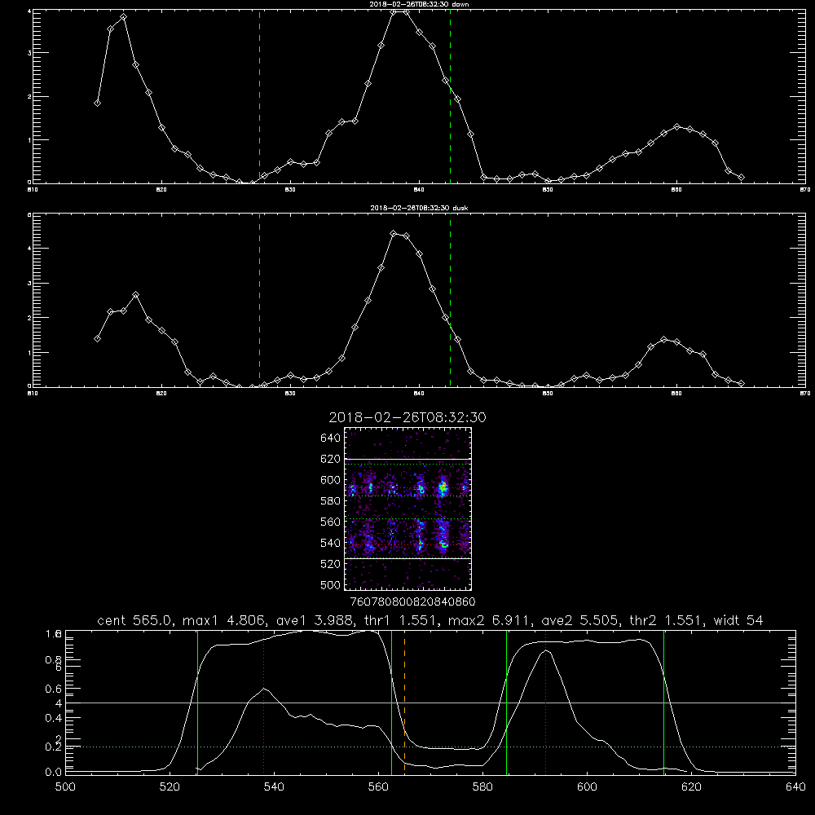Click the last diamond data point in dusk plot

pos(741,384)
